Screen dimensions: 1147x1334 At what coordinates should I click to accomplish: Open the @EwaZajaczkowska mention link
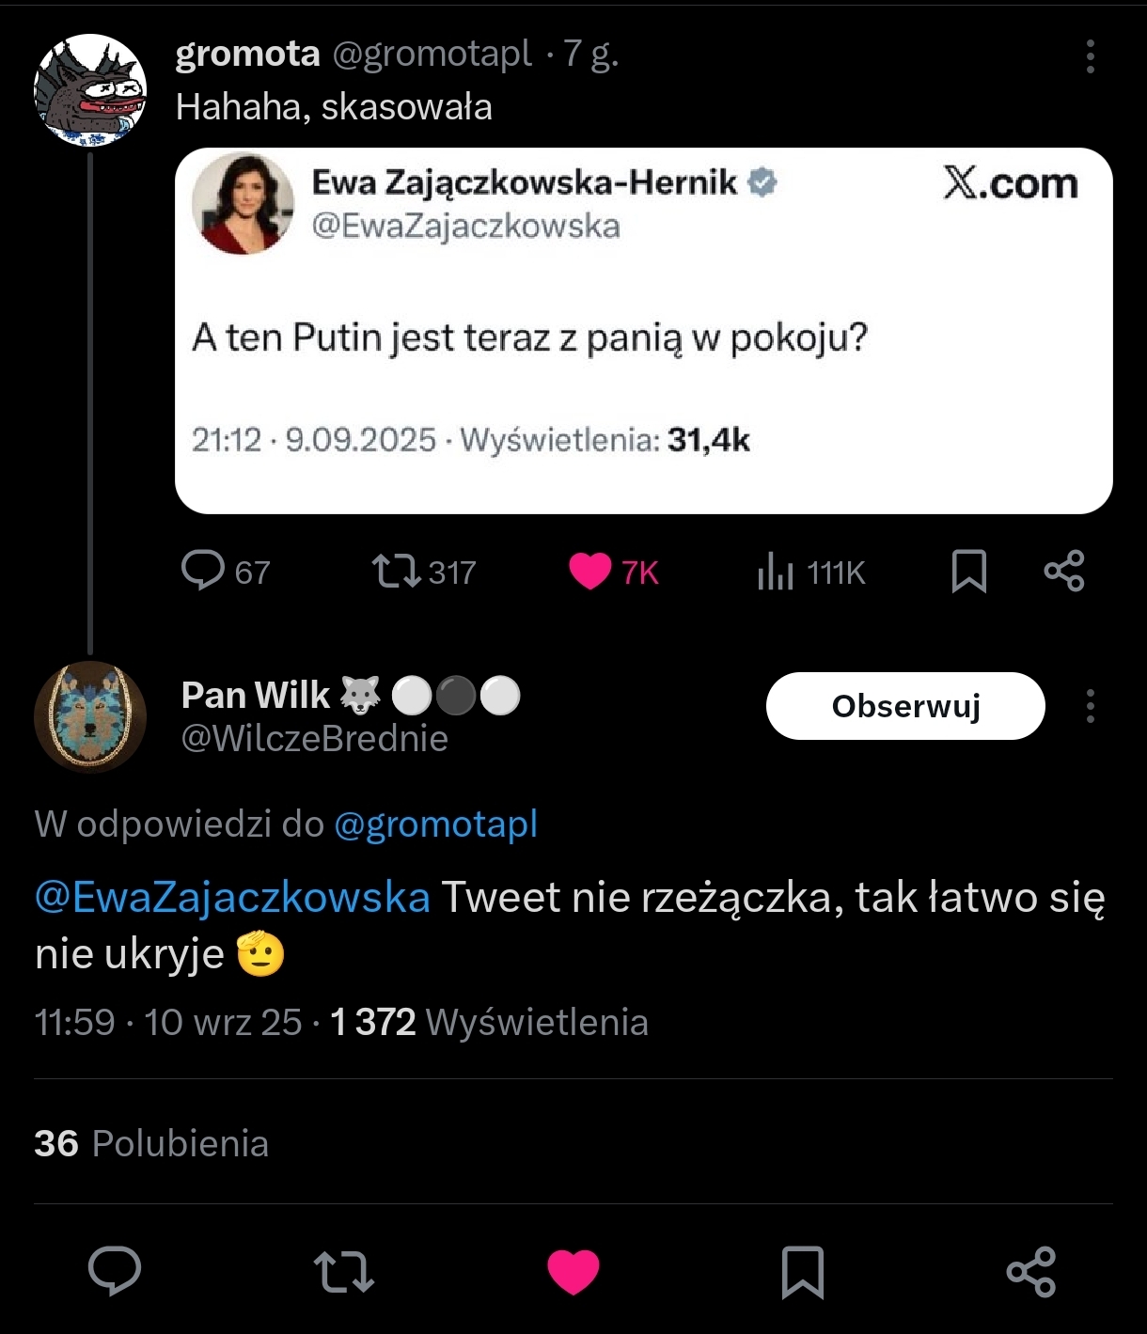pos(232,897)
